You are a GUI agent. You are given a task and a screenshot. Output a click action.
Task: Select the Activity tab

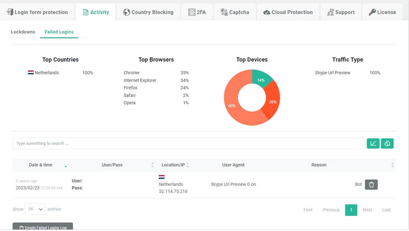pyautogui.click(x=96, y=12)
